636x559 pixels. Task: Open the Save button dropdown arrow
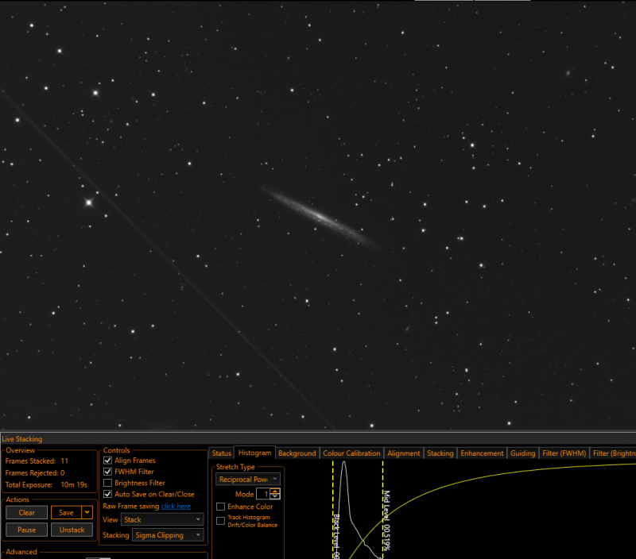coord(87,512)
